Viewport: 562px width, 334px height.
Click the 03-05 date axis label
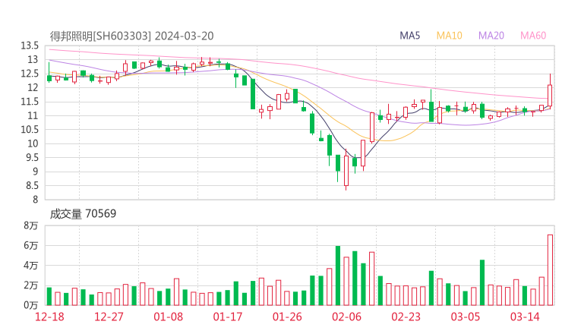(466, 317)
